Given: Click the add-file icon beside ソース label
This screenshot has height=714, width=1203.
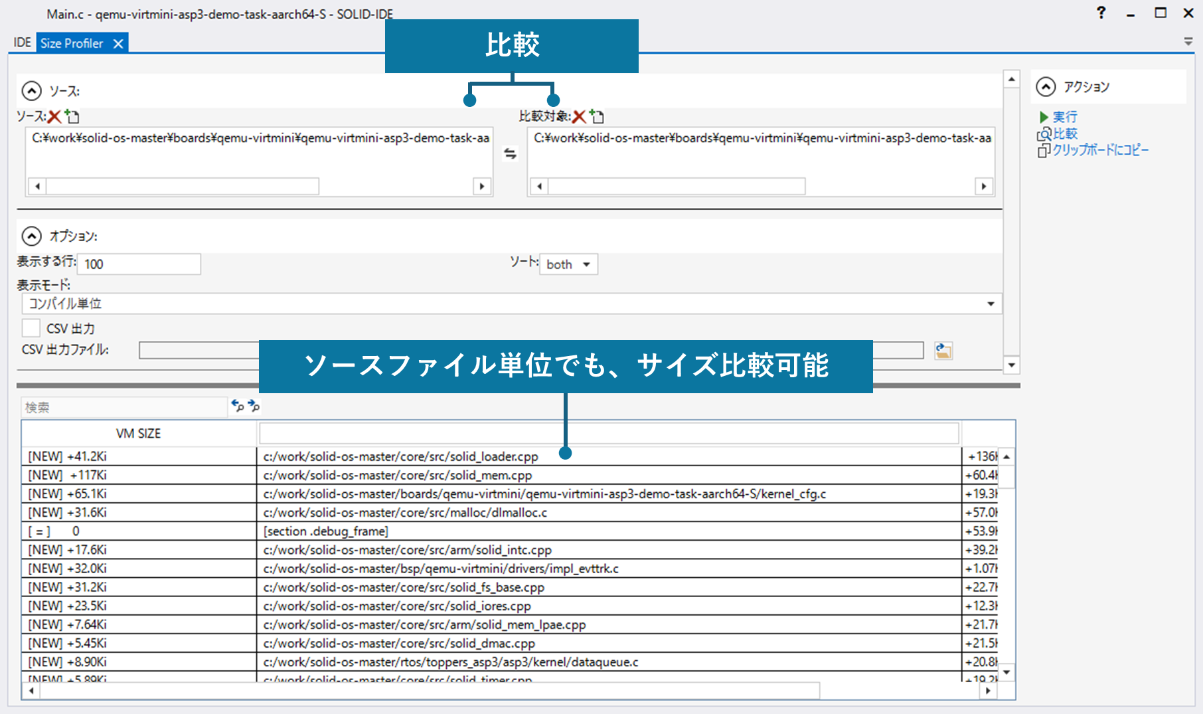Looking at the screenshot, I should tap(72, 117).
